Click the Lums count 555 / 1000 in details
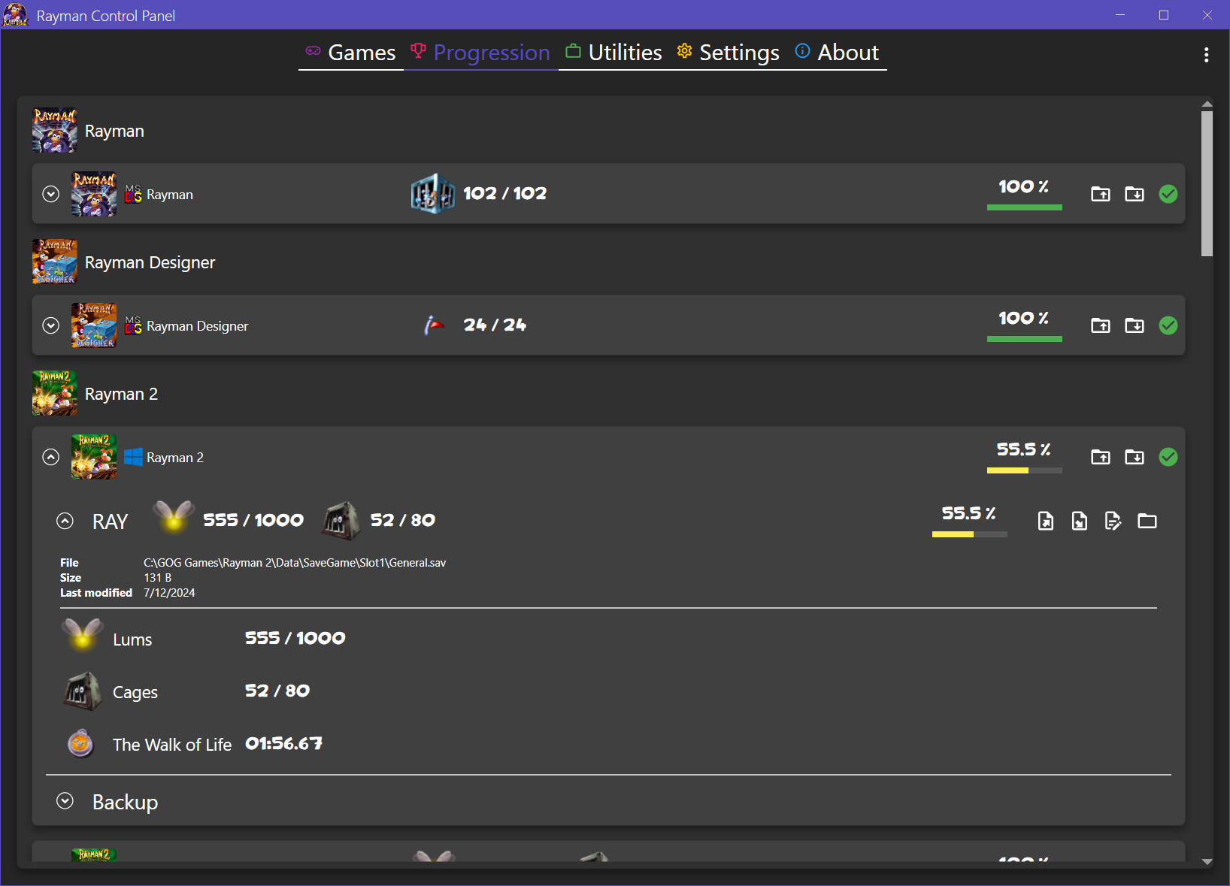The image size is (1230, 886). (295, 638)
